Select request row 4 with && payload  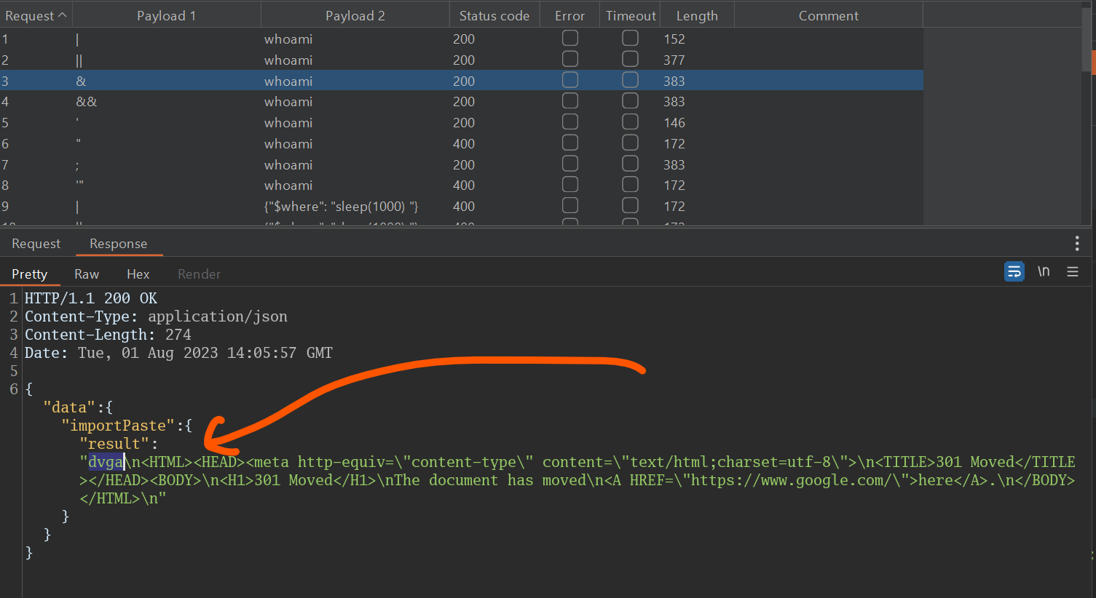coord(462,101)
